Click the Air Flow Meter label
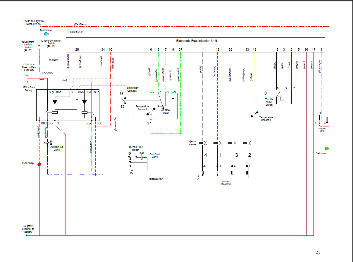Viewport: 353px width, 262px height. (166, 112)
